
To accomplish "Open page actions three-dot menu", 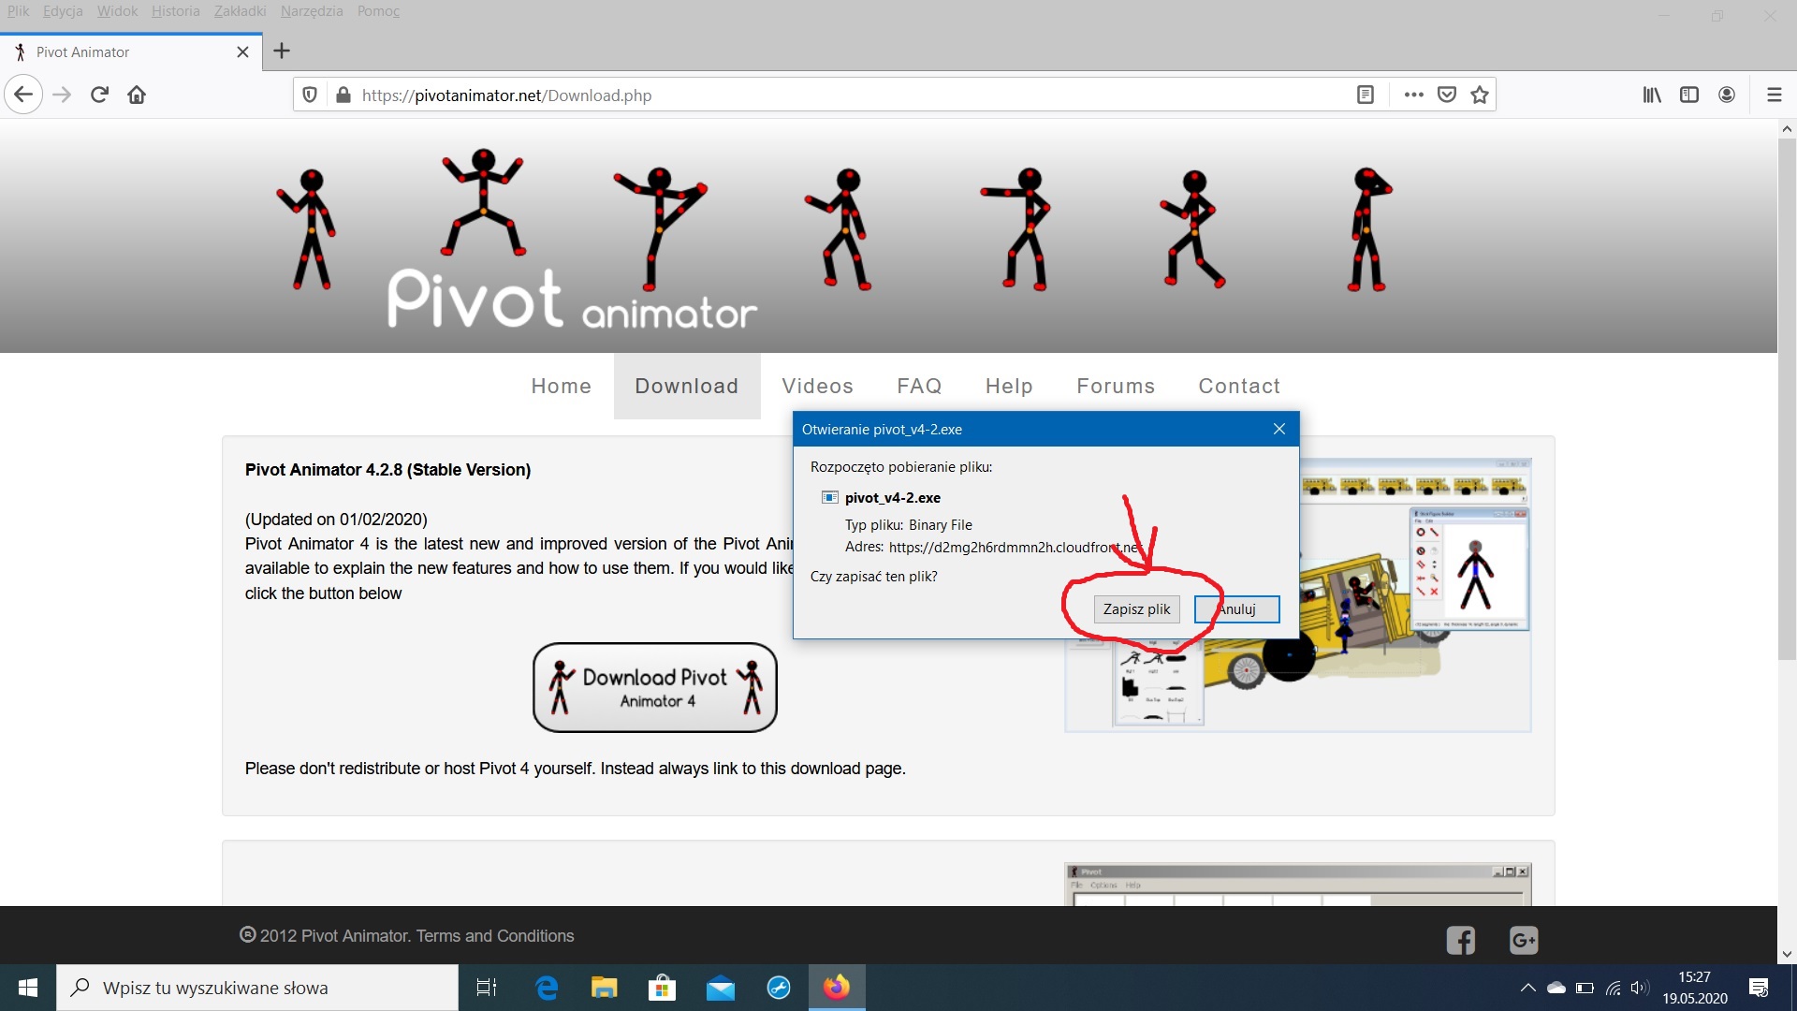I will (1413, 95).
